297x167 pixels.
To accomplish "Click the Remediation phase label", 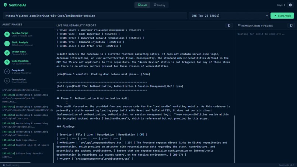I will [18, 79].
